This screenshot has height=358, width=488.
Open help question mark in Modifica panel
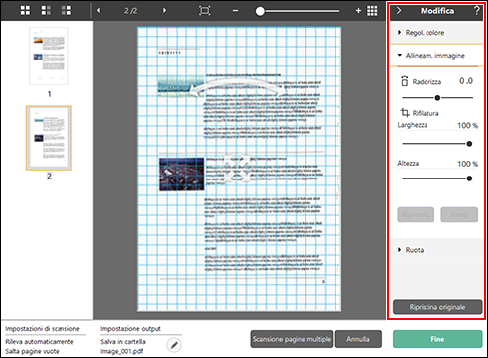pyautogui.click(x=476, y=11)
